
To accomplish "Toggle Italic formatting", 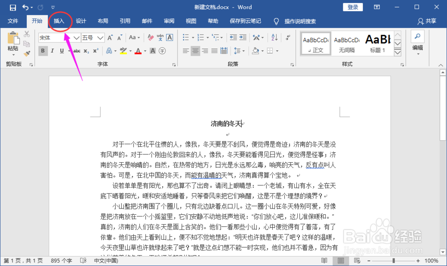I will (52, 51).
